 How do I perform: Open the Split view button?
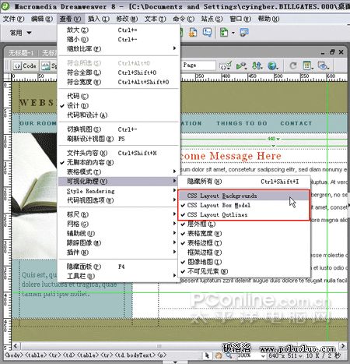tap(49, 65)
